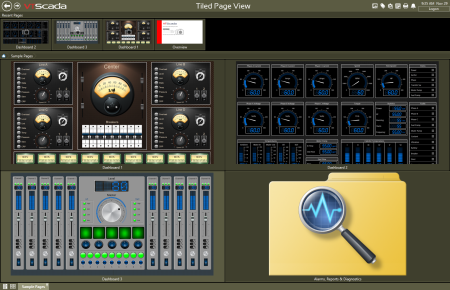This screenshot has height=290, width=450.
Task: Click the import settings gear icon
Action: click(390, 5)
